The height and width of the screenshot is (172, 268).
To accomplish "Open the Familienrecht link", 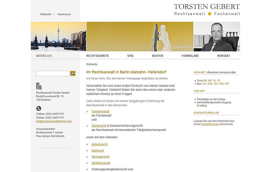I will coord(101,111).
